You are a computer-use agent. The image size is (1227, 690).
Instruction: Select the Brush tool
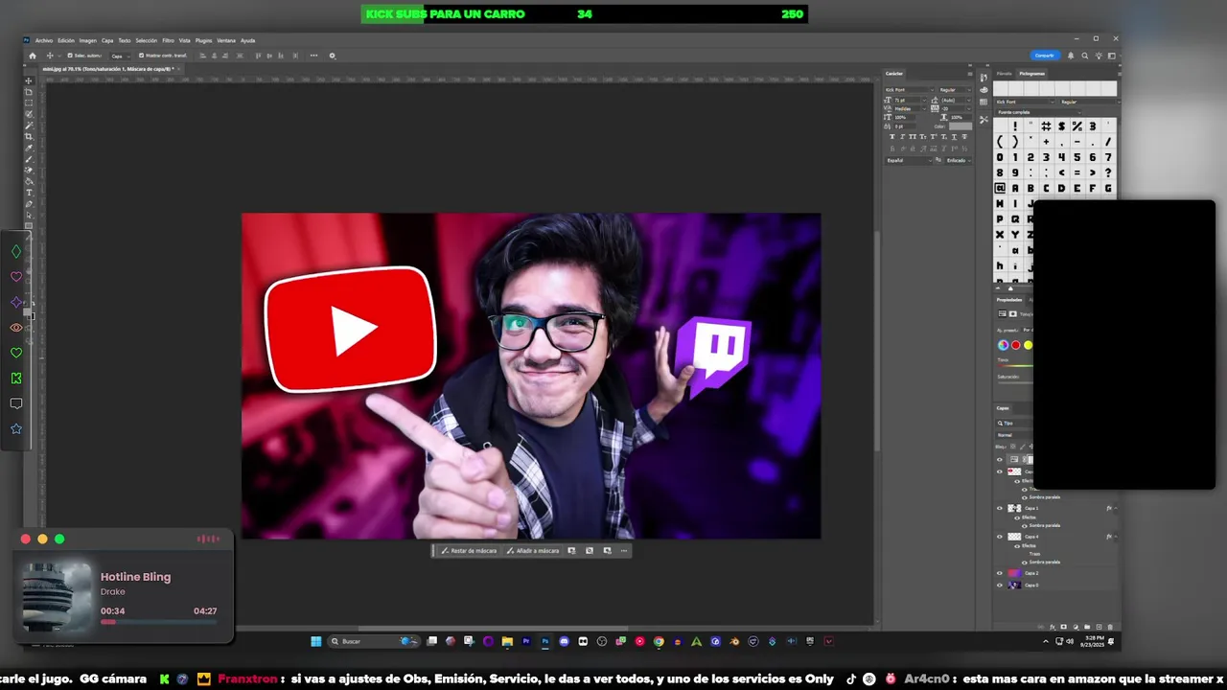click(x=28, y=159)
